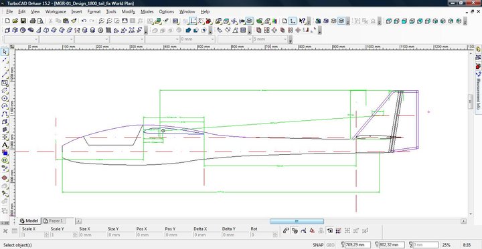Open the Modify menu
Screen dimensions: 482x249
[128, 11]
